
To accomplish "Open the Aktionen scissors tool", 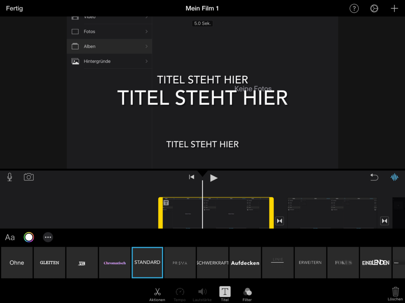I will click(x=157, y=294).
